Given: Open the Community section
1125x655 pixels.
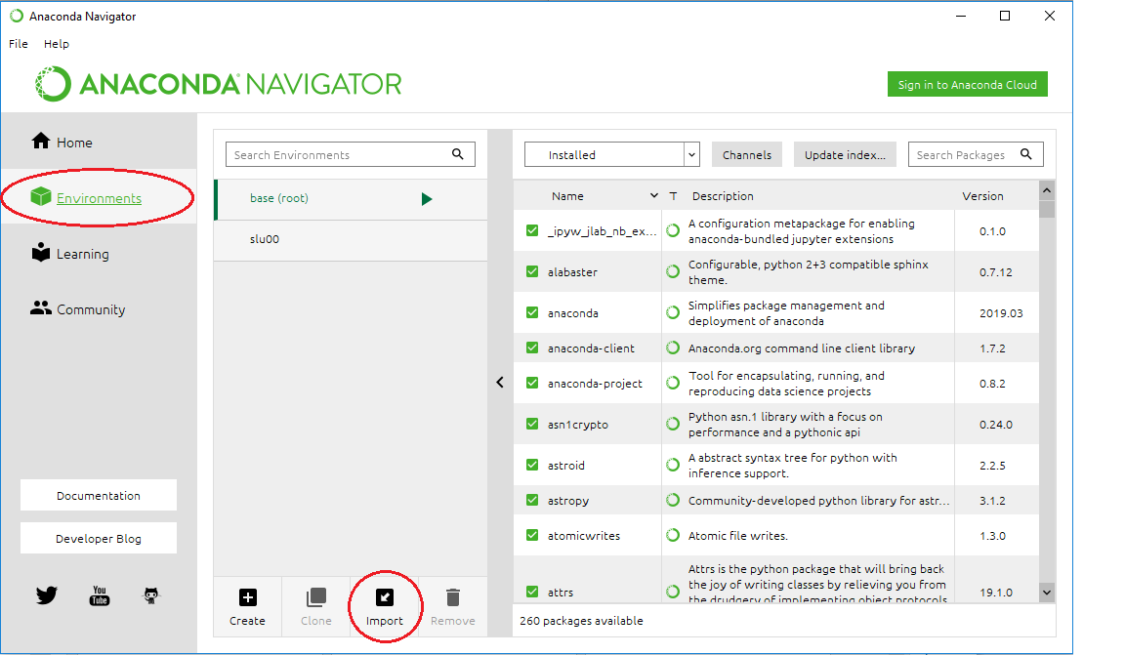Looking at the screenshot, I should click(x=78, y=309).
